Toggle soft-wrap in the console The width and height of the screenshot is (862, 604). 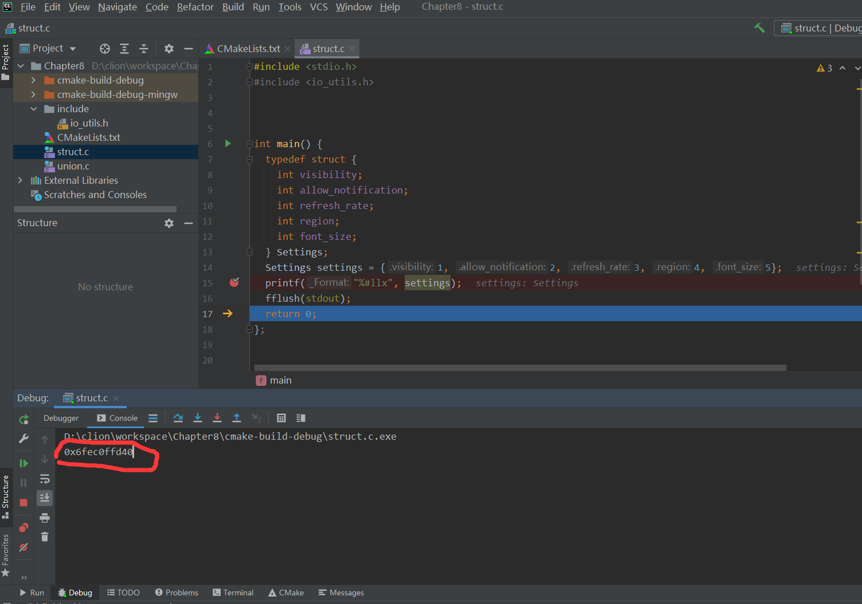[x=45, y=479]
